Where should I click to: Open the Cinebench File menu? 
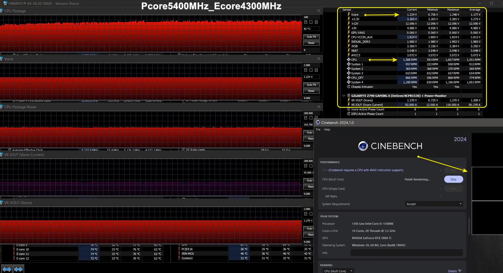click(318, 129)
